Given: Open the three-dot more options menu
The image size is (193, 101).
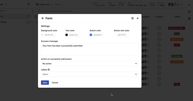Looking at the screenshot, I should pos(182,4).
